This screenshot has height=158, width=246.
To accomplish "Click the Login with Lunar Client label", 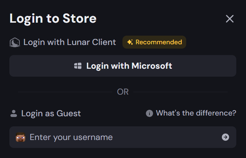I will click(x=70, y=42).
